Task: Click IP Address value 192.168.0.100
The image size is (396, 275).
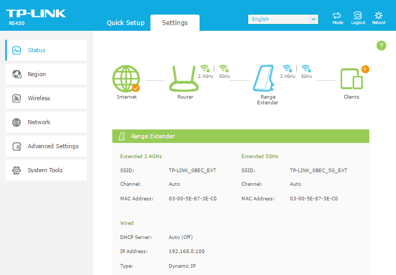Action: pos(187,252)
